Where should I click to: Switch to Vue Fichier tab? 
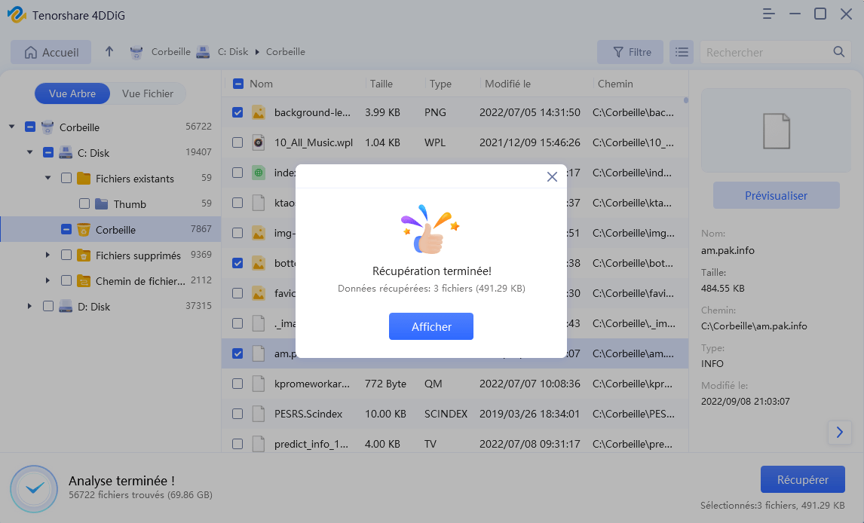coord(148,93)
